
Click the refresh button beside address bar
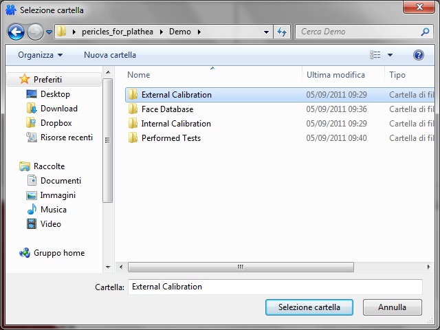point(282,32)
